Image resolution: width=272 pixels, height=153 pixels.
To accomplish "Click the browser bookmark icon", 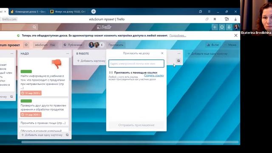I will pyautogui.click(x=215, y=19).
